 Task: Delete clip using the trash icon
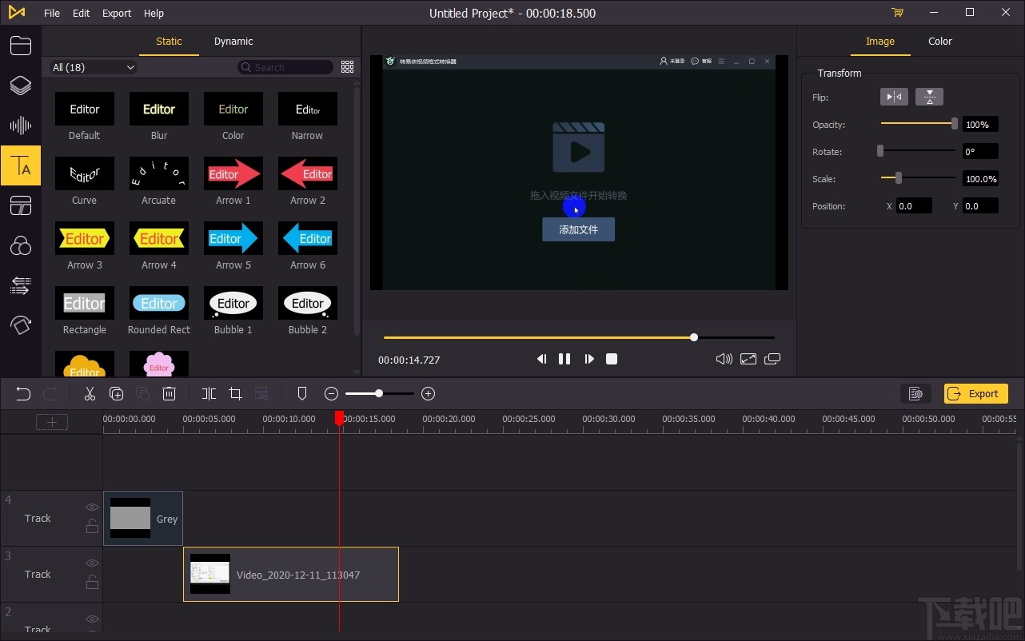(169, 393)
